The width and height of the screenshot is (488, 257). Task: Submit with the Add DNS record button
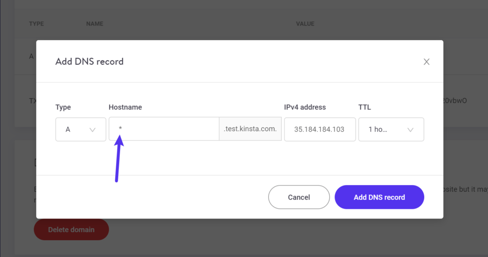coord(379,197)
